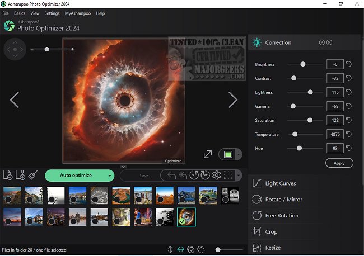Close the Correction panel
The image size is (364, 256).
click(329, 42)
